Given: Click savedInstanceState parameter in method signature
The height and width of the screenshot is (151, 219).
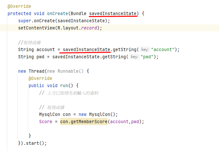Looking at the screenshot, I should pos(113,13).
